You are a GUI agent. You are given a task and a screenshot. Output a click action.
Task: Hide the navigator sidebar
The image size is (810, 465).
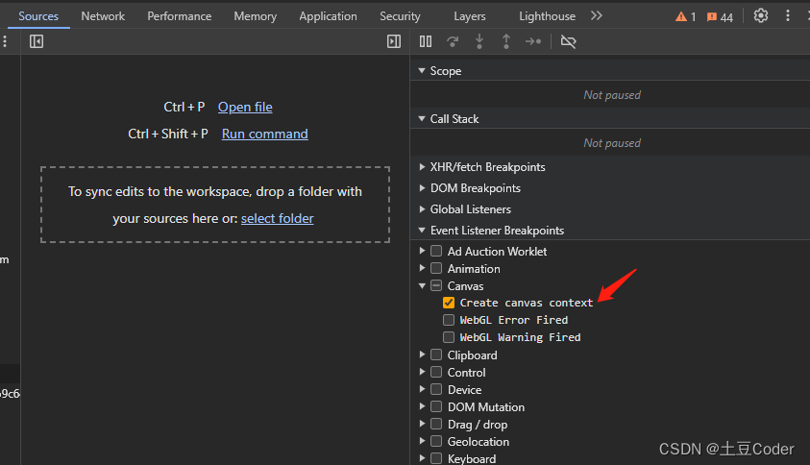coord(37,41)
